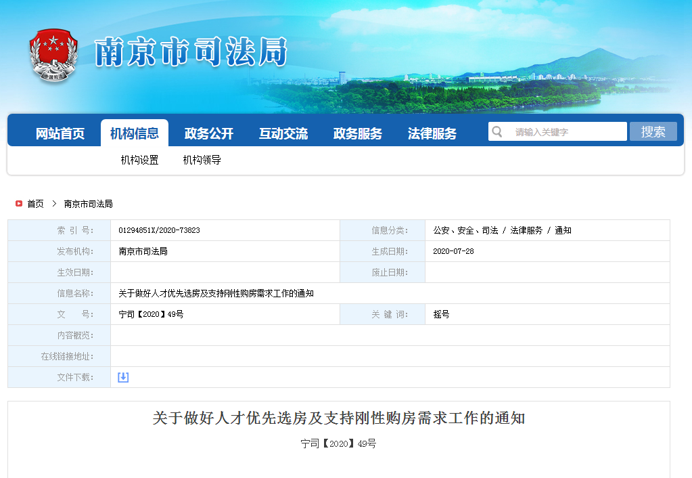Click the 南京市司法局 site title banner

click(x=191, y=53)
